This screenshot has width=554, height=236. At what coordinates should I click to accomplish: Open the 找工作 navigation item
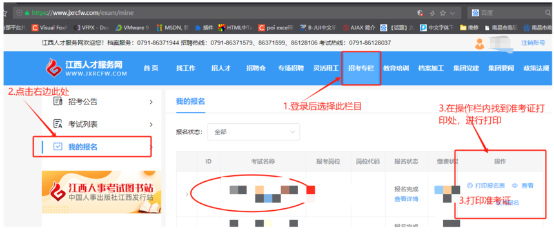(186, 68)
